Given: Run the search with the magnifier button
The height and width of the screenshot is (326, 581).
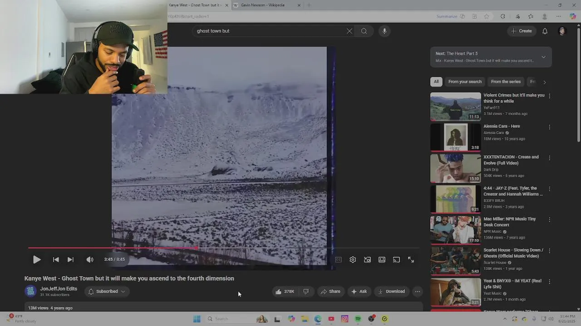Looking at the screenshot, I should [x=364, y=31].
